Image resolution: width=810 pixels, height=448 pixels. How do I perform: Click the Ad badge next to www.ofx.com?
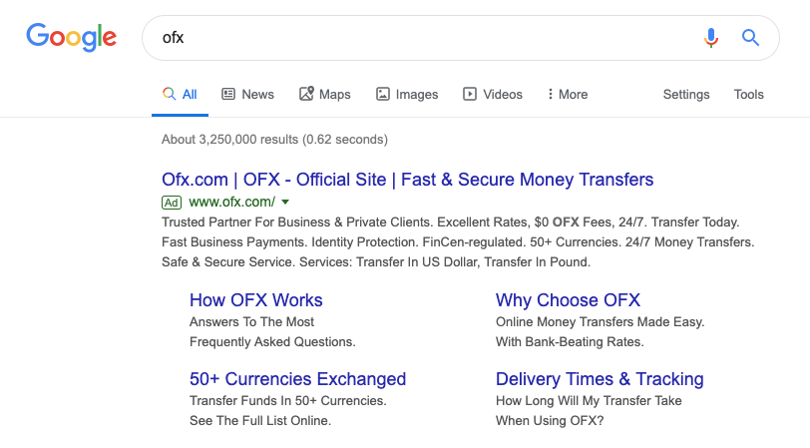[172, 203]
